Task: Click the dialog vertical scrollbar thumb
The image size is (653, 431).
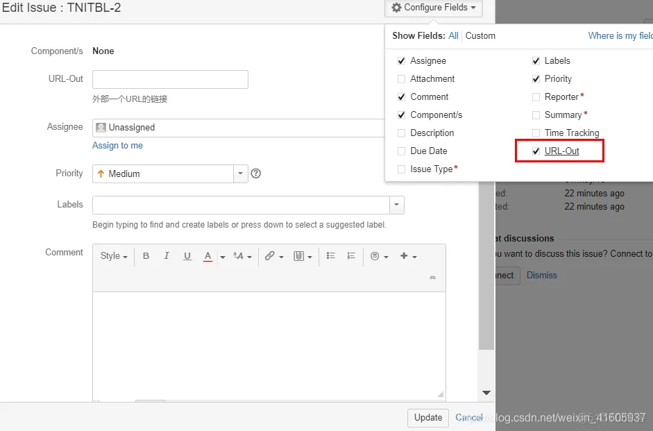Action: [486, 267]
